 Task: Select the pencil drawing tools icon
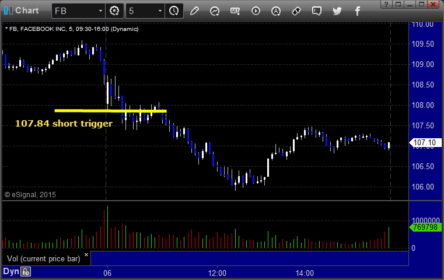click(194, 11)
